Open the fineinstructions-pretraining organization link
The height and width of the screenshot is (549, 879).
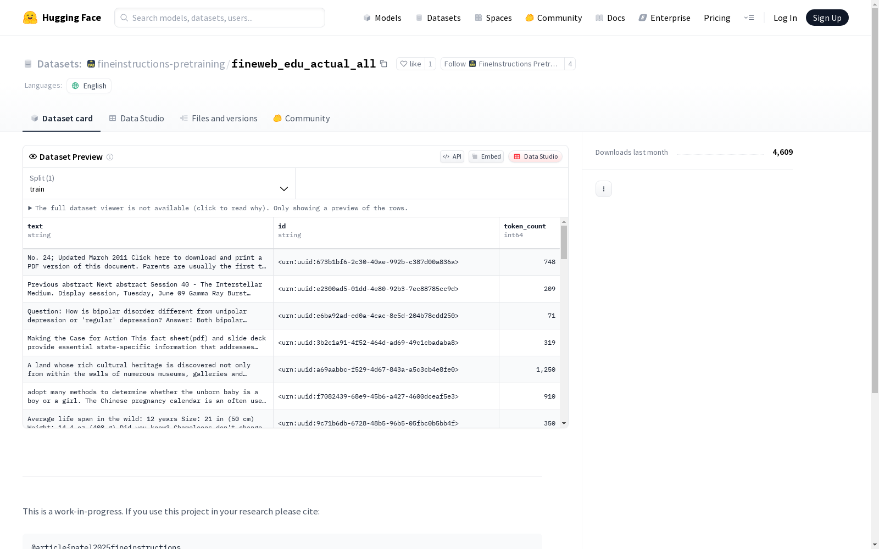(x=161, y=64)
